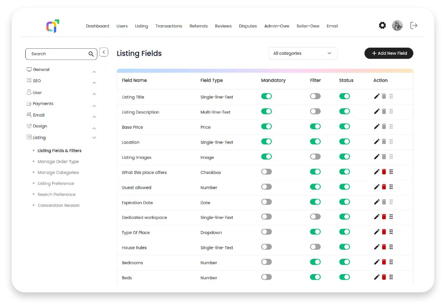Select Listing Fields & Filters item
Screen dimensions: 446x308
60,151
